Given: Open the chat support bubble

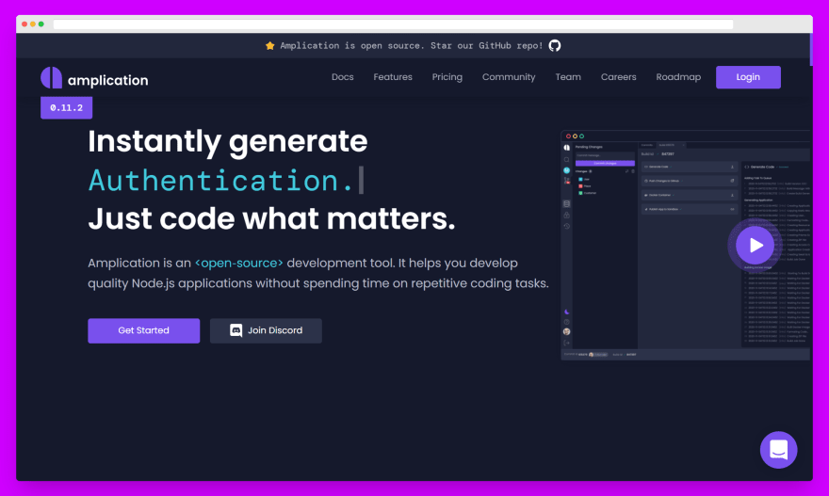Looking at the screenshot, I should (x=778, y=450).
